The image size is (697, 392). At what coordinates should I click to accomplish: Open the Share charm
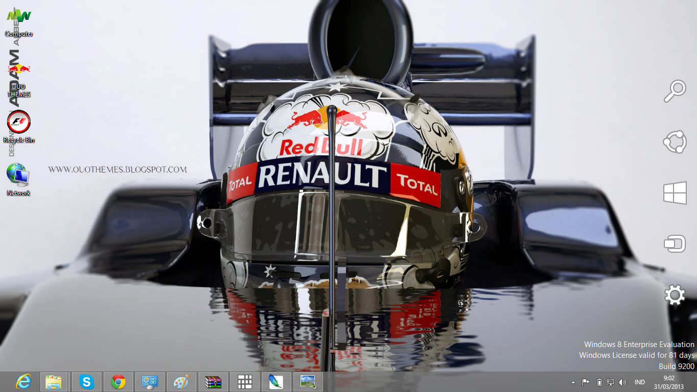[675, 142]
